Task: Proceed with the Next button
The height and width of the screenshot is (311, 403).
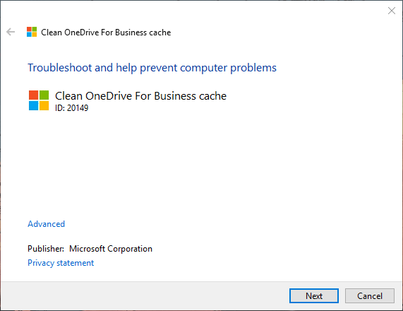Action: (x=314, y=296)
